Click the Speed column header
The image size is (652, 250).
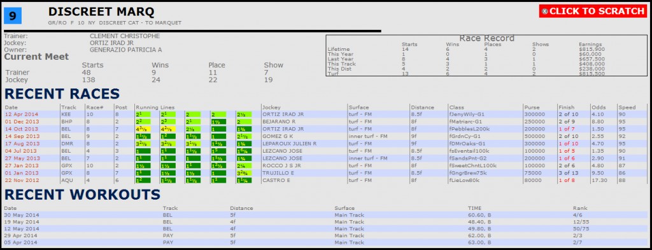tap(627, 107)
